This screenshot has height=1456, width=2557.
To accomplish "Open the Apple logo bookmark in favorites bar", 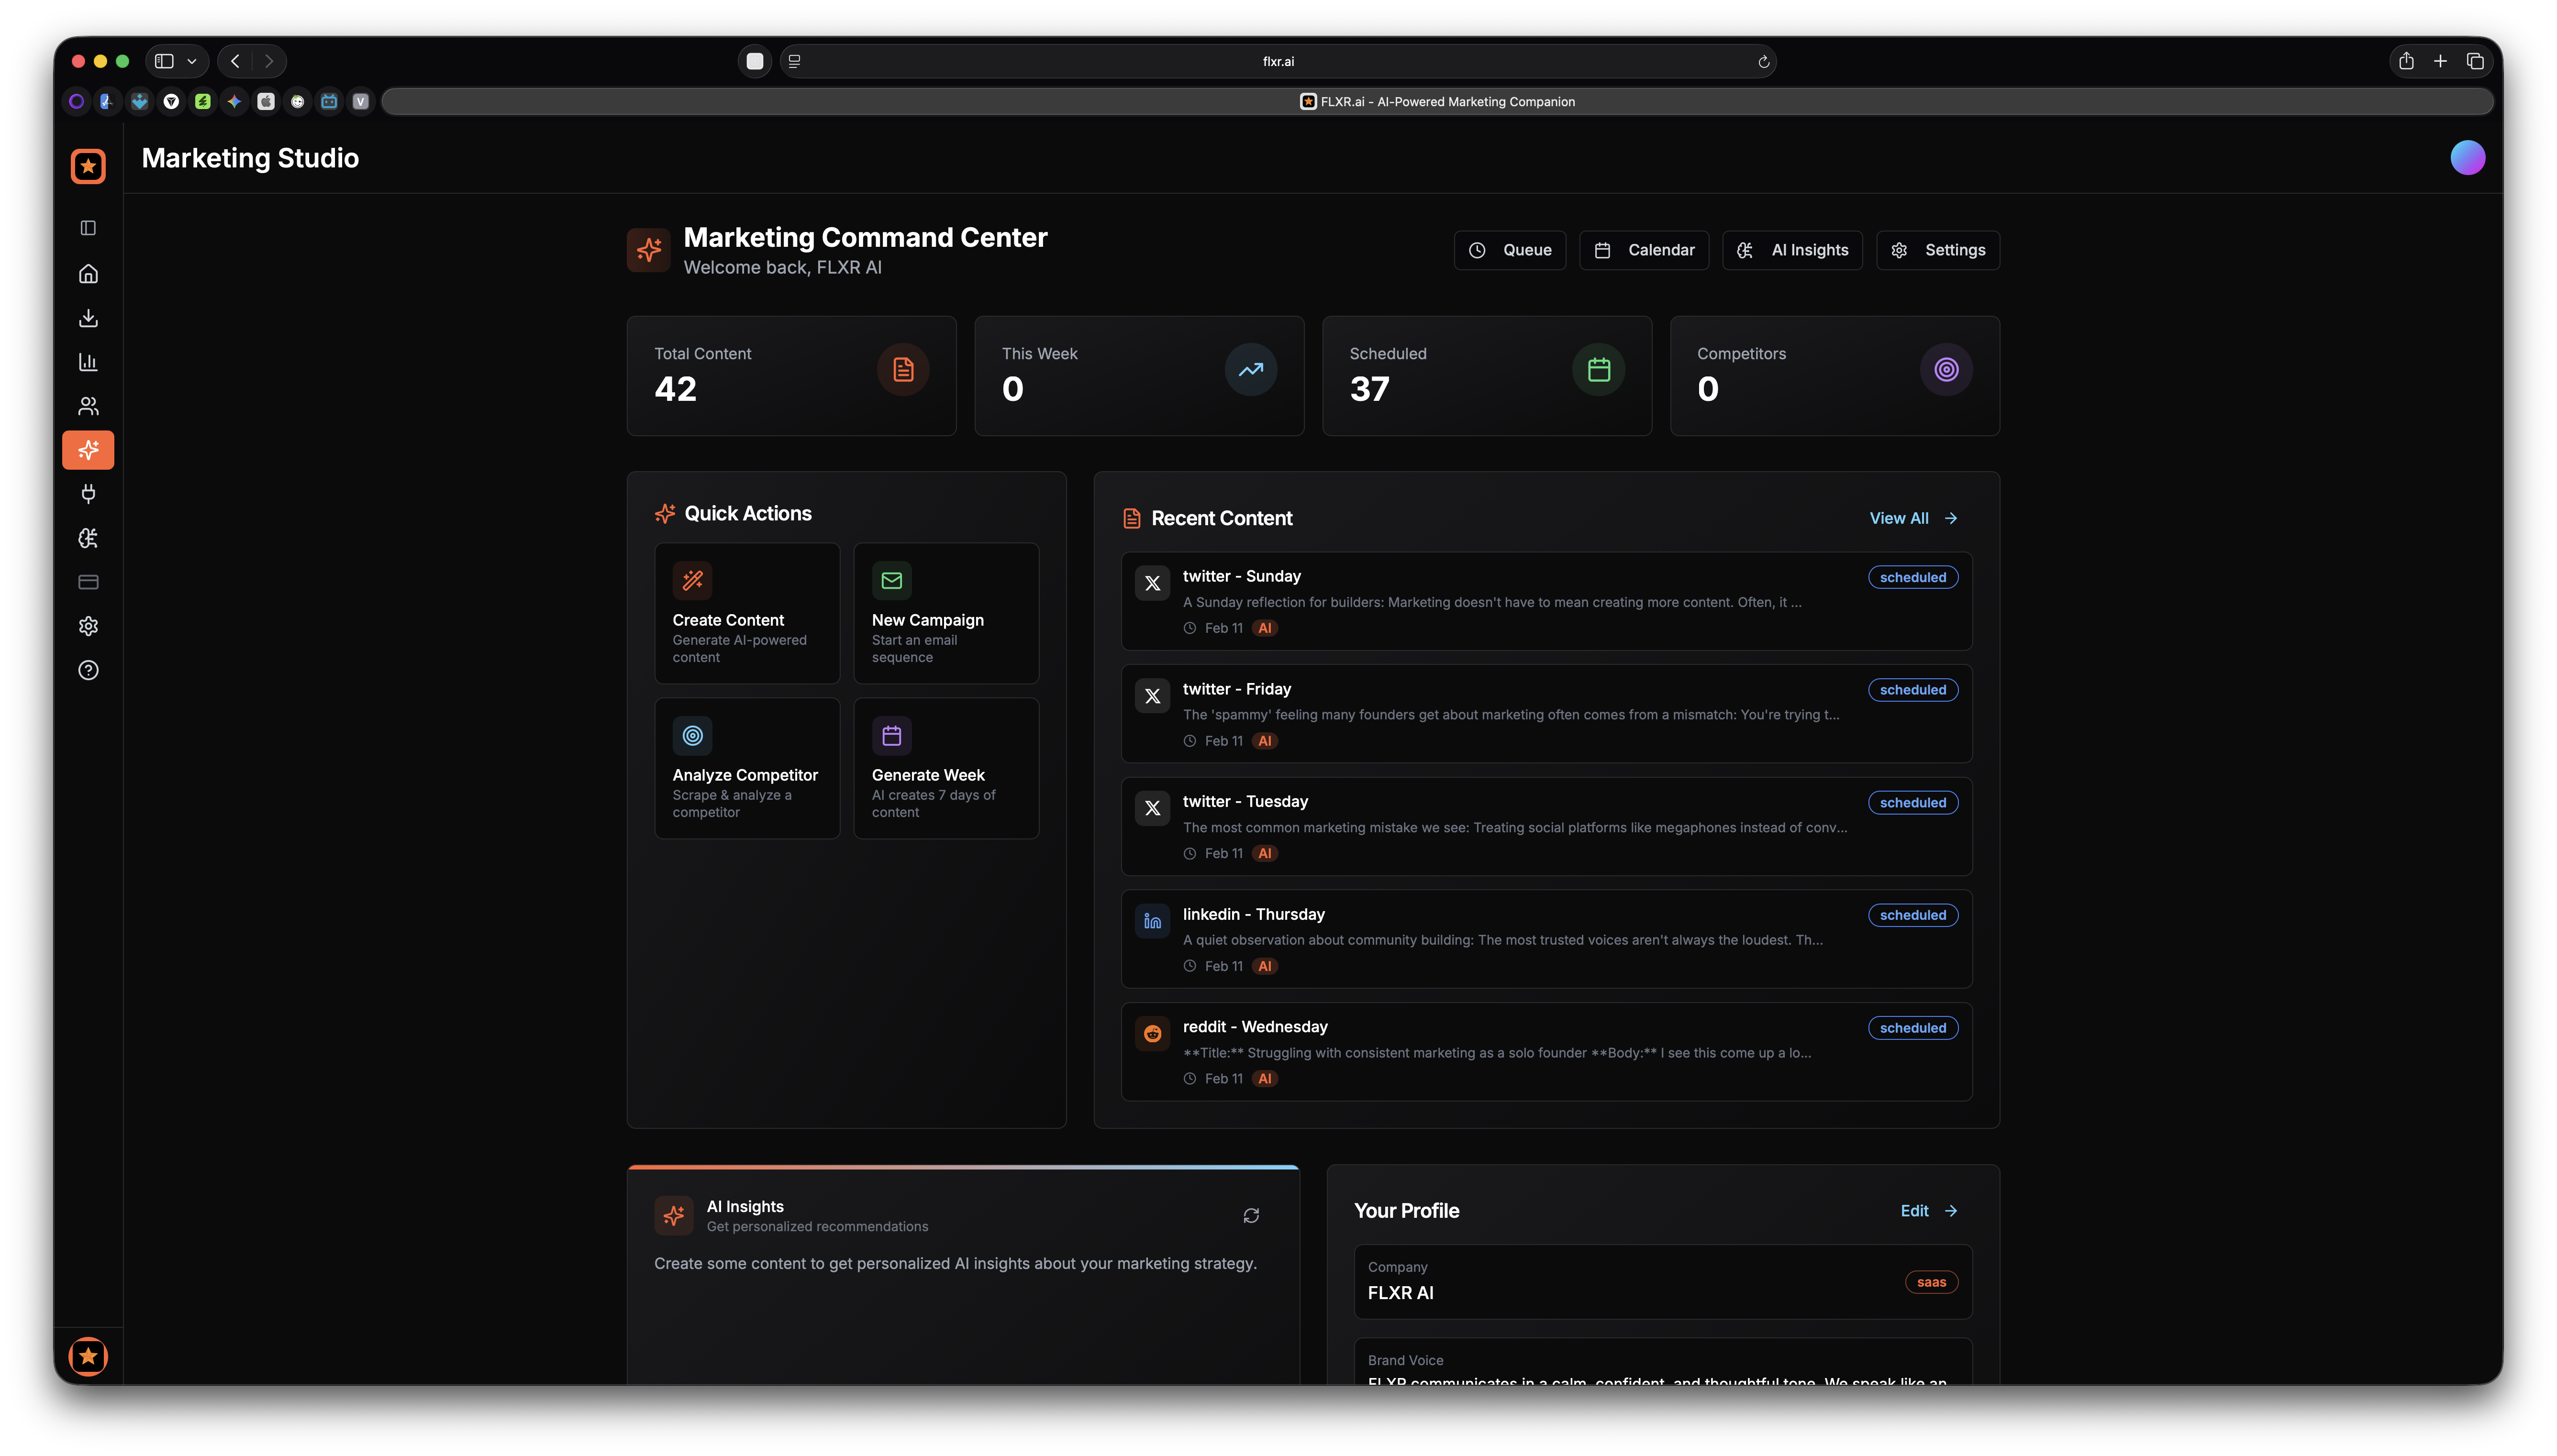I will [x=266, y=102].
